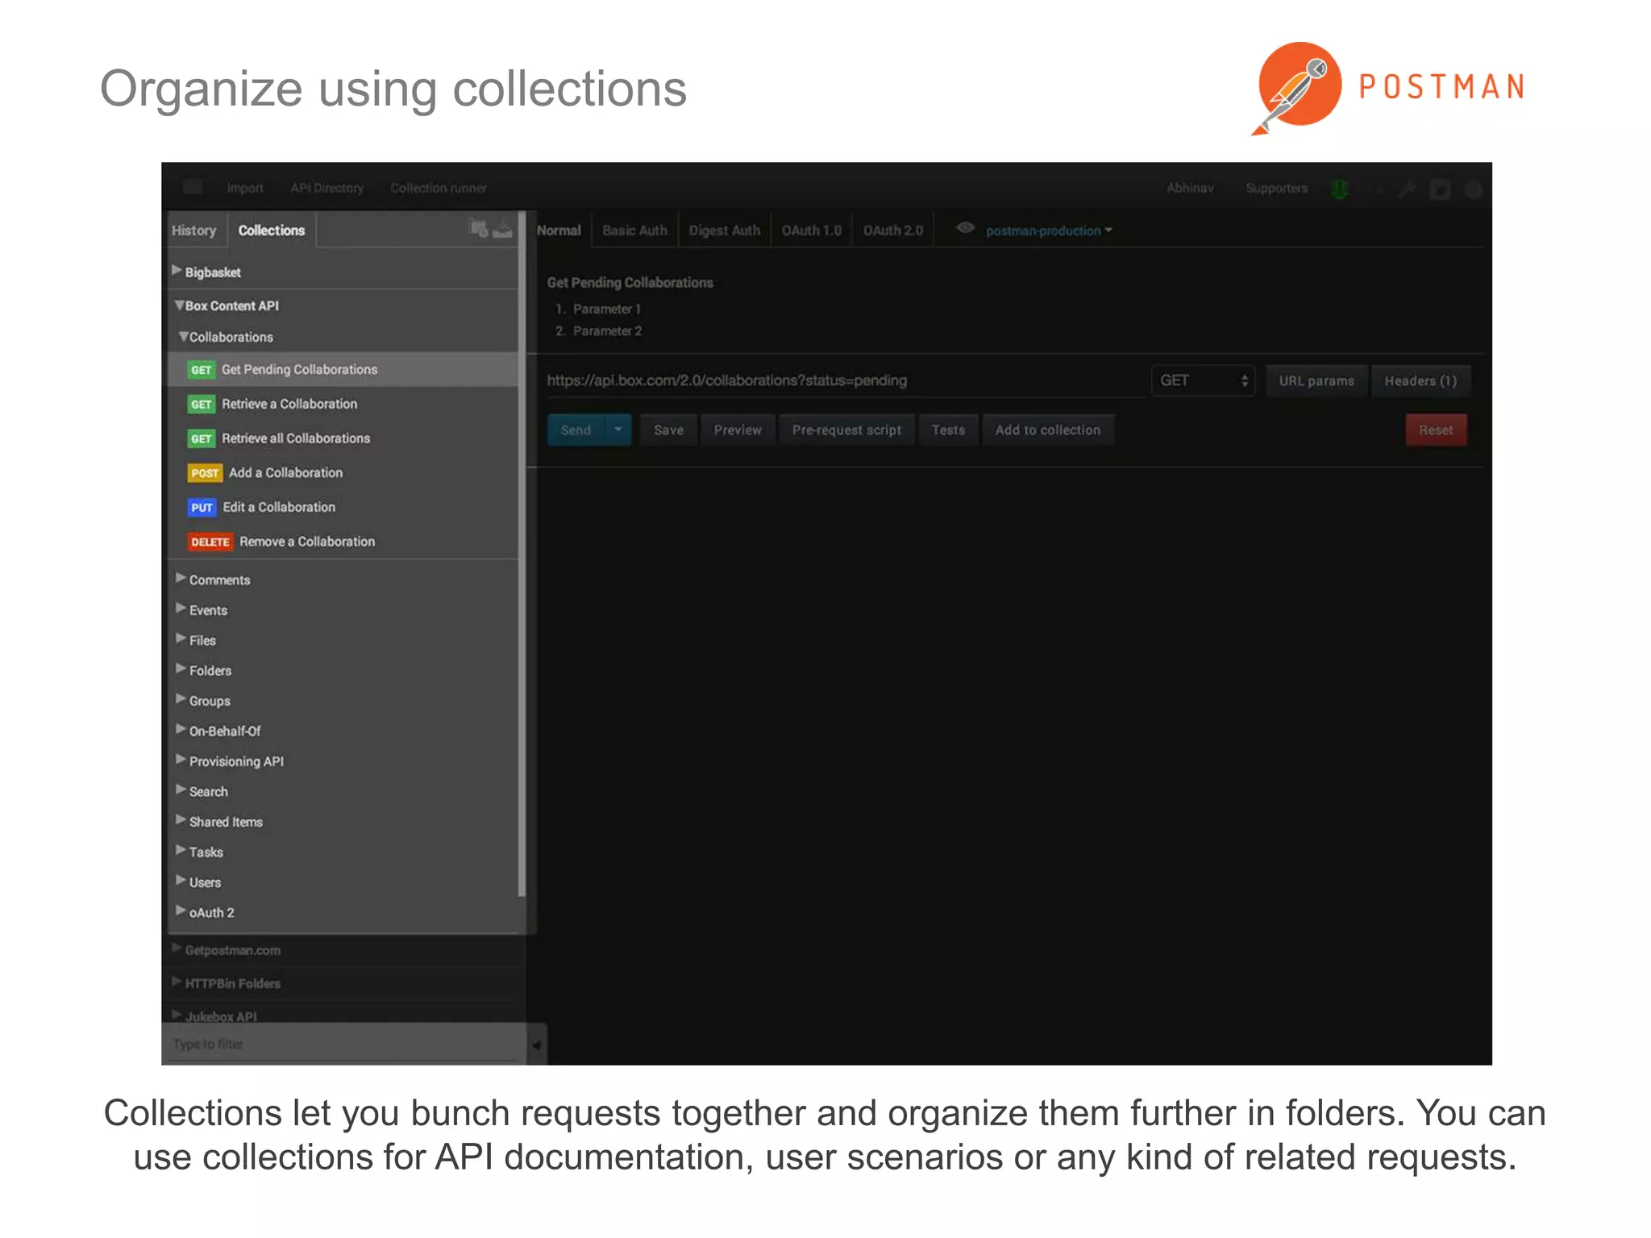Open the postman-production environment dropdown
This screenshot has width=1651, height=1238.
tap(1048, 231)
